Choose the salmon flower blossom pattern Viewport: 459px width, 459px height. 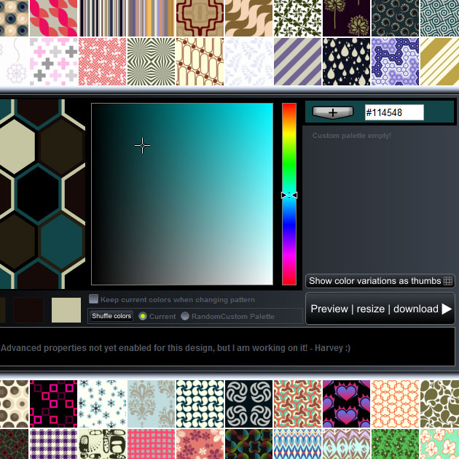point(200,444)
